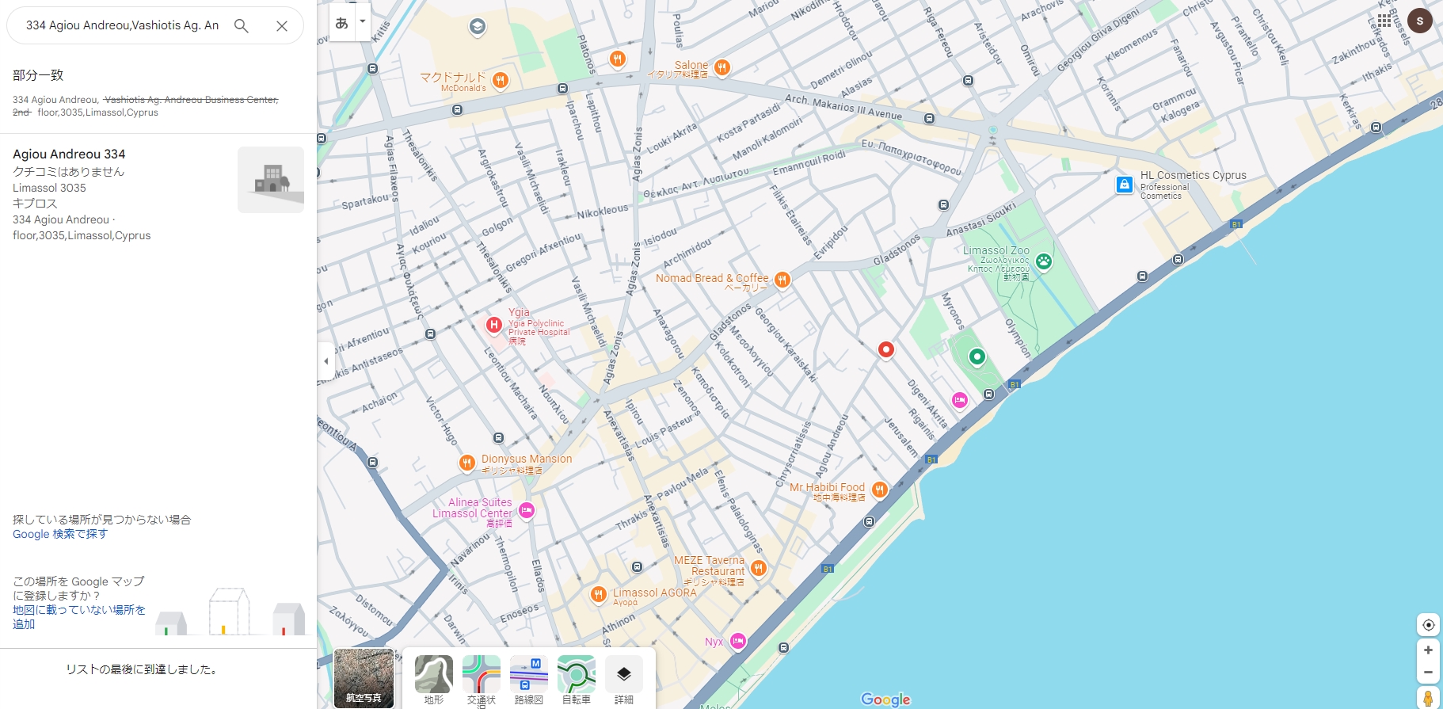This screenshot has width=1443, height=709.
Task: Open Mr Habibi Food marker
Action: point(879,490)
